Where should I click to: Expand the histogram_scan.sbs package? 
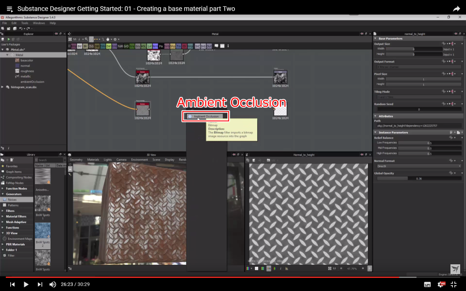click(3, 87)
